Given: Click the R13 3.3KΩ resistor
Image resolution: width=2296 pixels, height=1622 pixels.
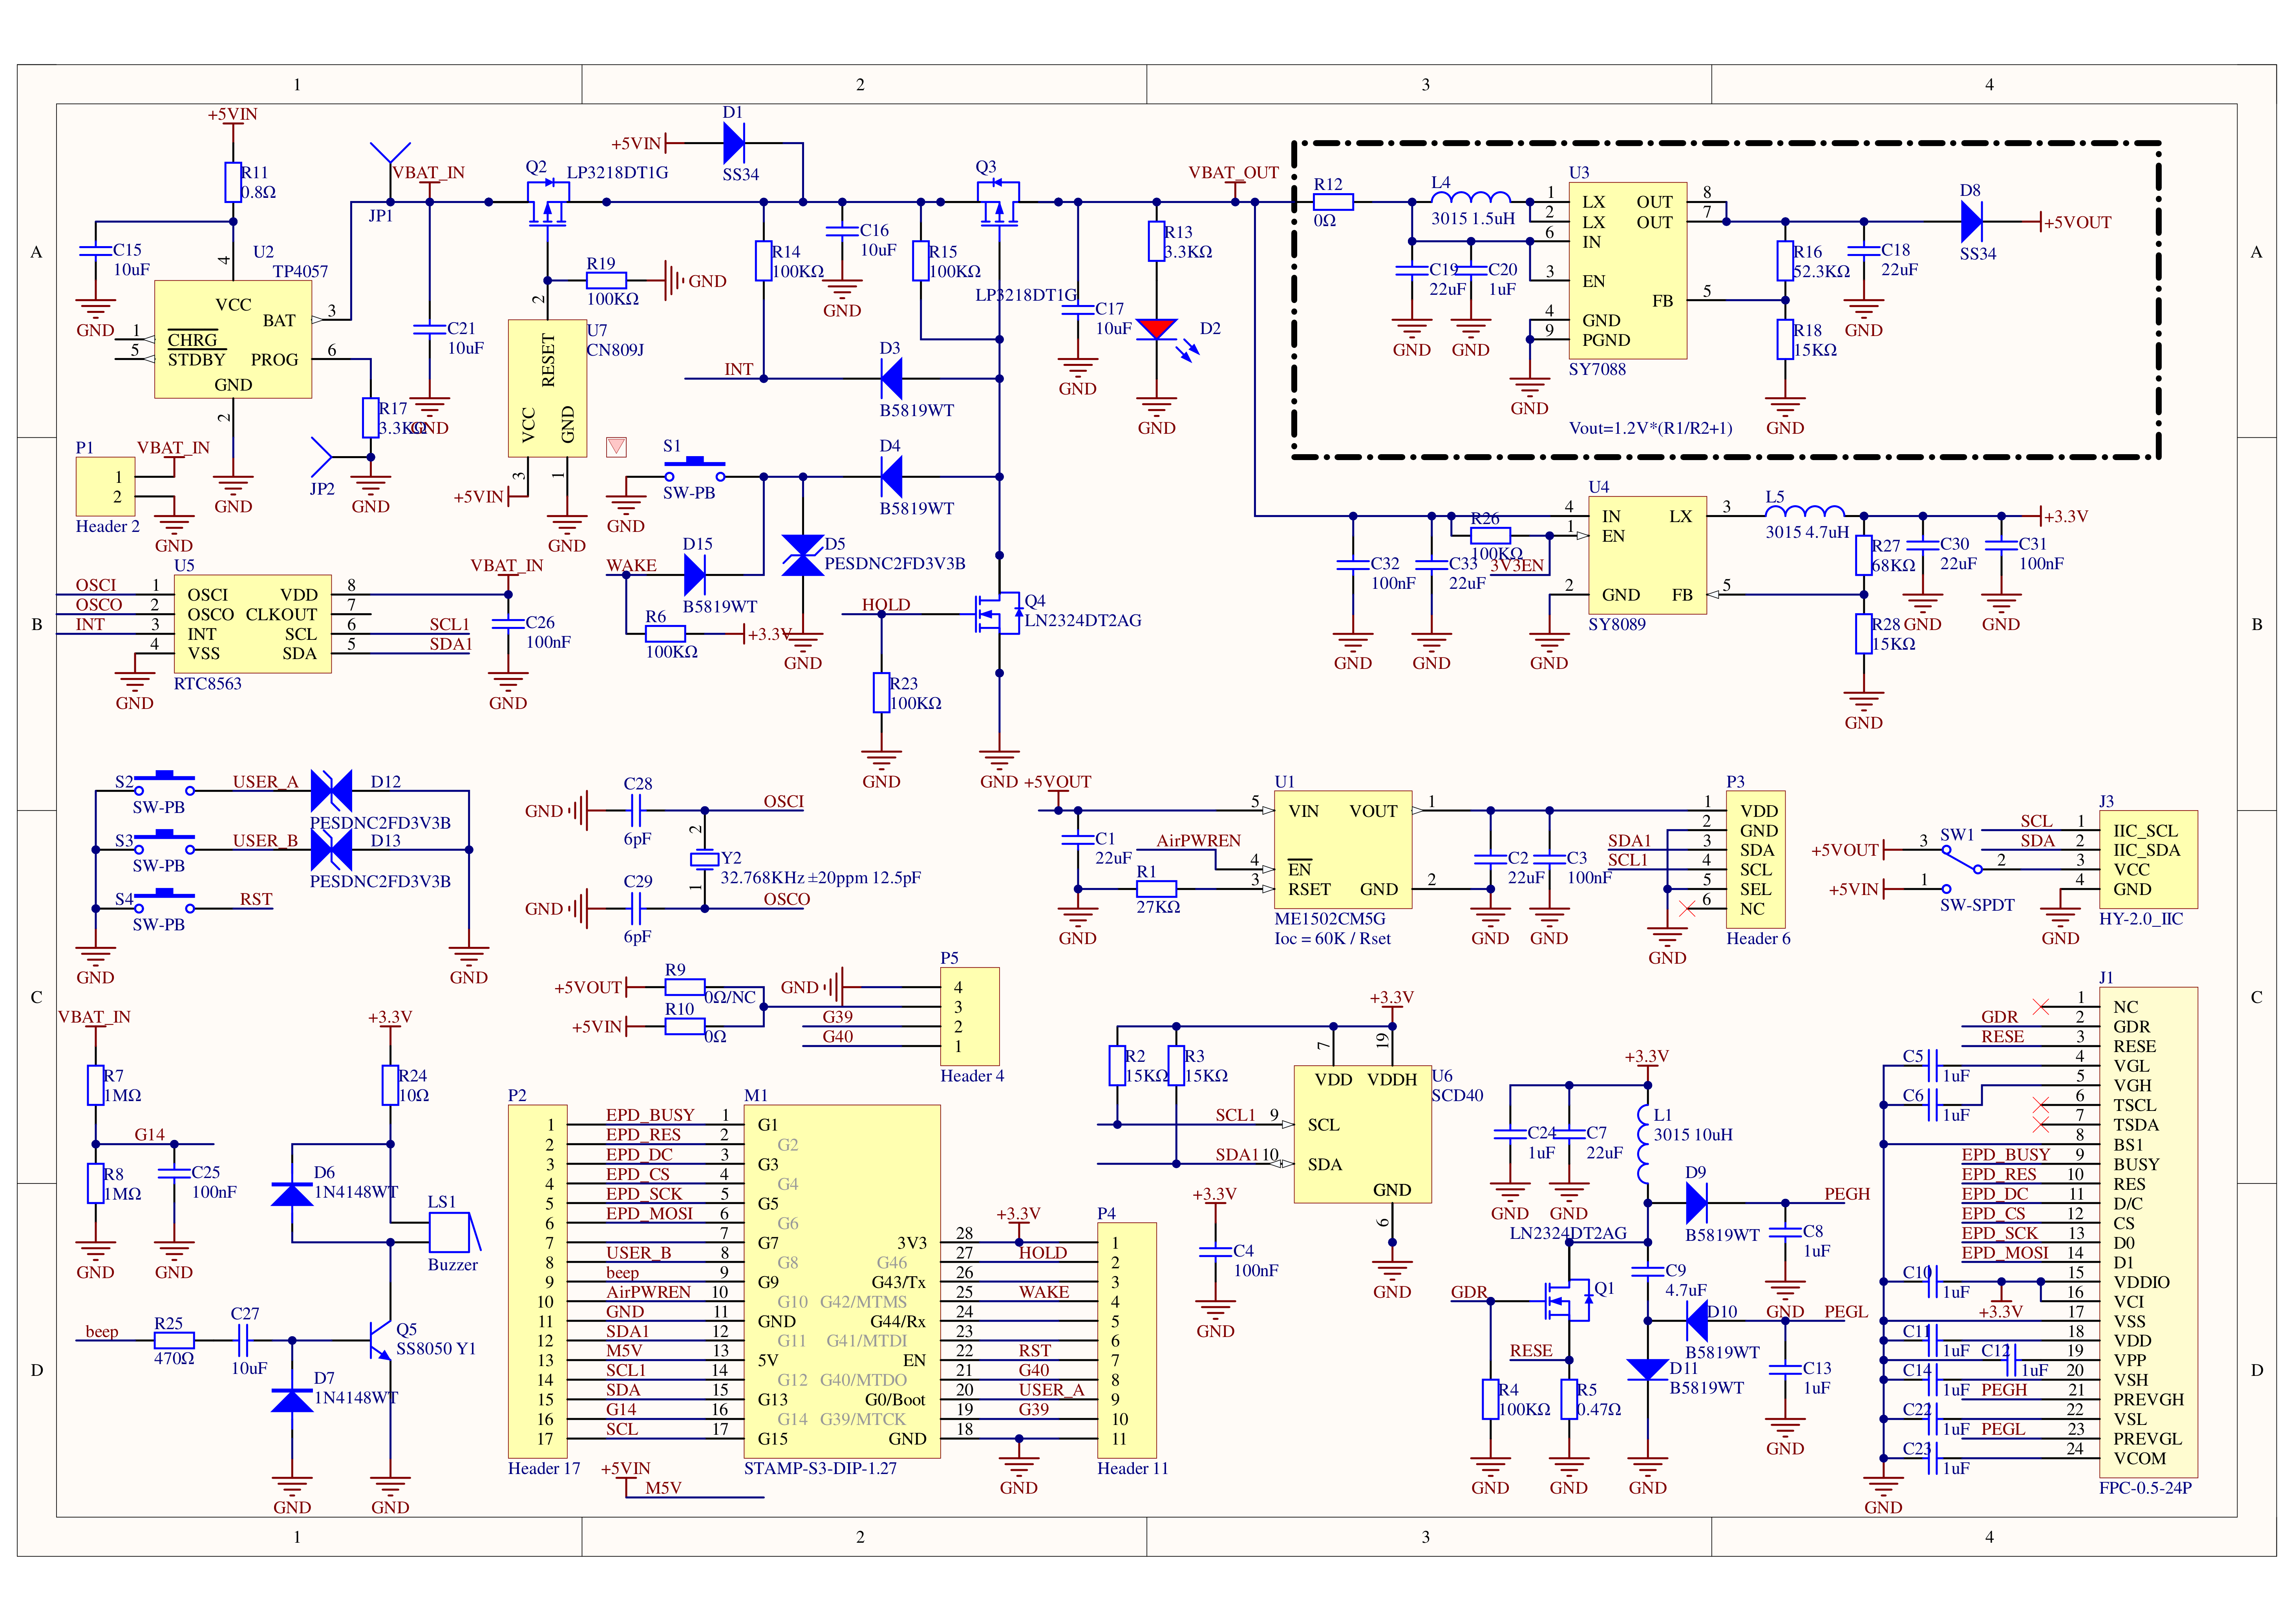Looking at the screenshot, I should click(1157, 241).
